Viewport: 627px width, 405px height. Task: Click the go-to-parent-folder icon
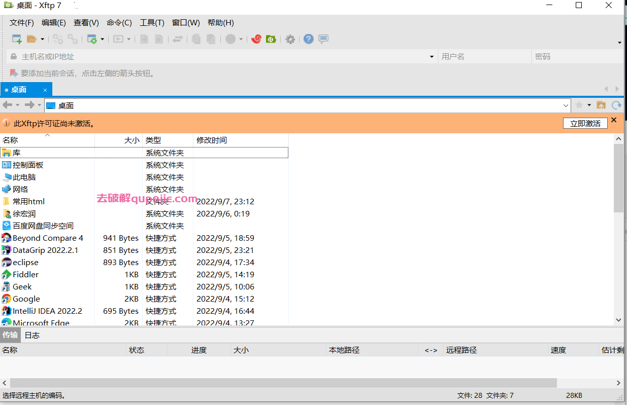(601, 105)
